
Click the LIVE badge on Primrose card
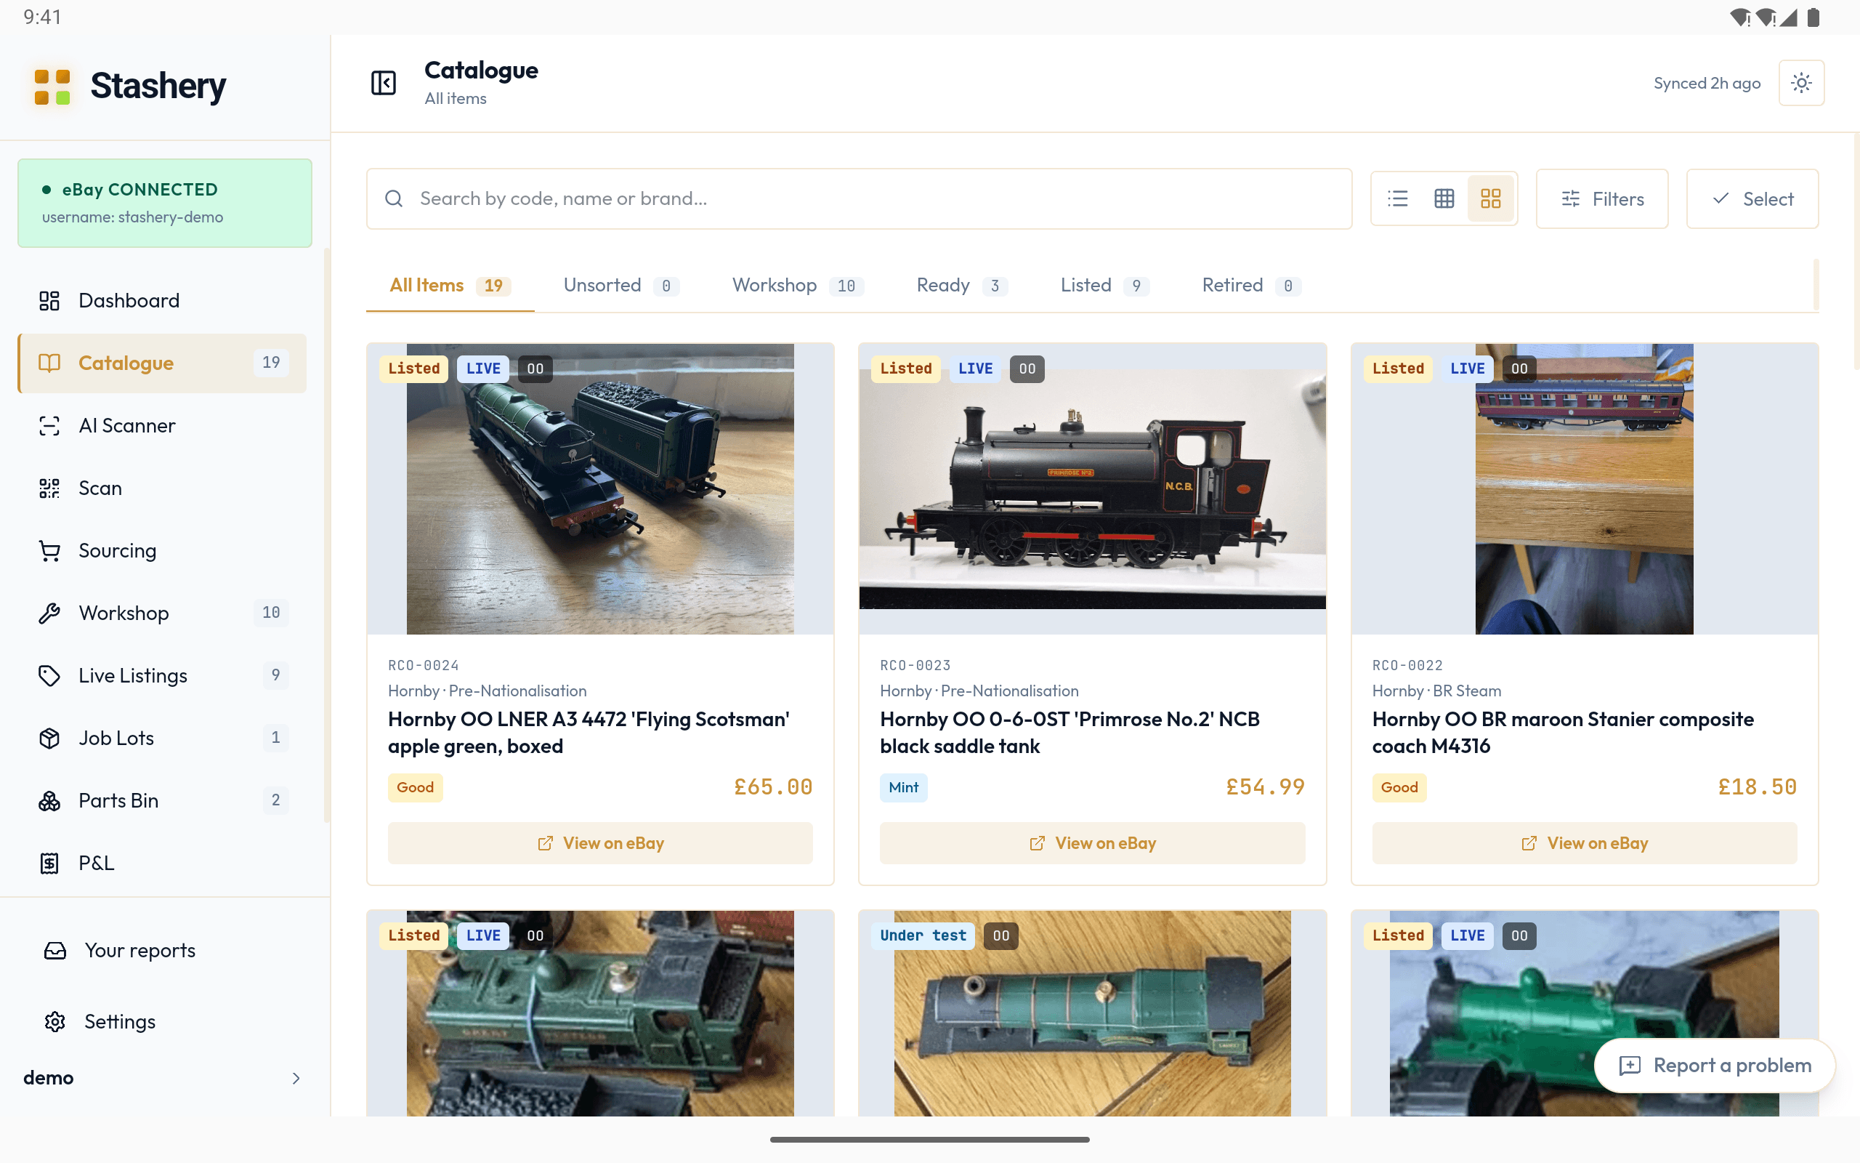click(x=974, y=369)
